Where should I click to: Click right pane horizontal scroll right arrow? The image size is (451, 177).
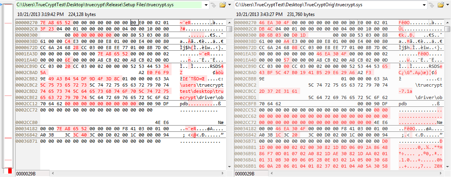click(447, 173)
